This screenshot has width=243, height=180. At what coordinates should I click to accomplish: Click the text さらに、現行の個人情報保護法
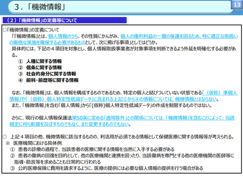point(41,118)
